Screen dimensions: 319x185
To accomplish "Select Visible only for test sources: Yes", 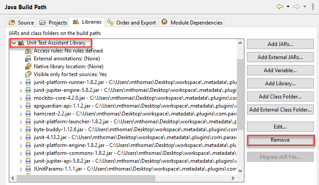I will tap(70, 74).
